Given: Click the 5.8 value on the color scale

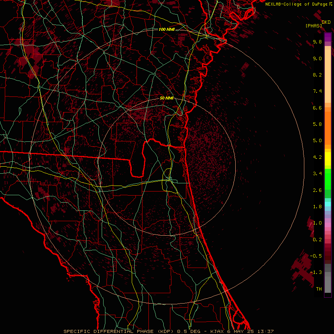Looking at the screenshot, I should tap(317, 124).
